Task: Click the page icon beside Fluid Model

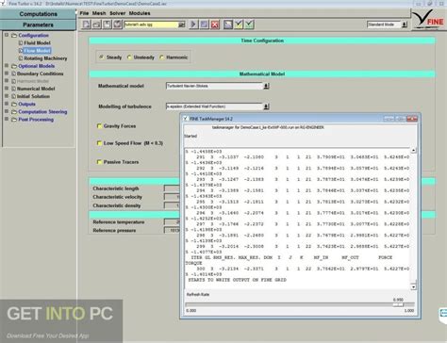Action: click(x=21, y=43)
